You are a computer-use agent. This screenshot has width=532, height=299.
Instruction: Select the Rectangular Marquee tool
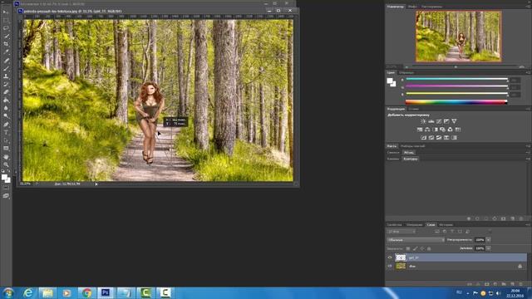pyautogui.click(x=6, y=20)
